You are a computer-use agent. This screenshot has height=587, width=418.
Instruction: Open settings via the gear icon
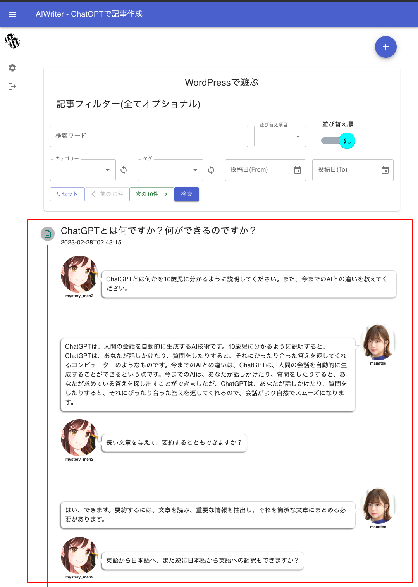pos(12,68)
